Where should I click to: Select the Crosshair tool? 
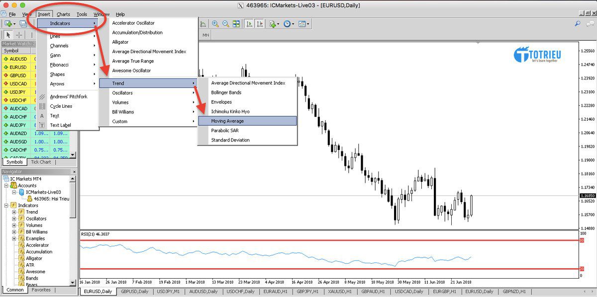(19, 35)
